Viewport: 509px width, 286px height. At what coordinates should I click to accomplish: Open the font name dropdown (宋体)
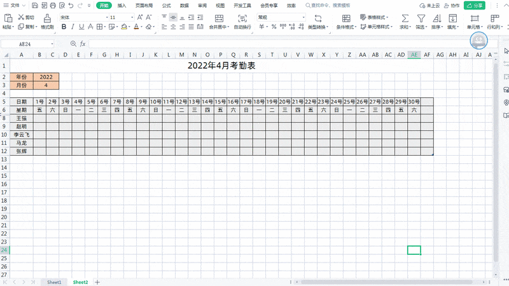[x=107, y=17]
